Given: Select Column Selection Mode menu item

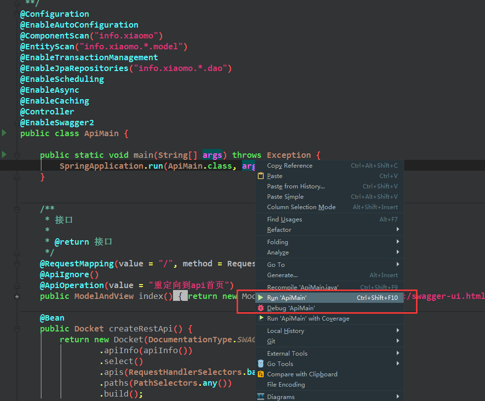Looking at the screenshot, I should pyautogui.click(x=301, y=207).
